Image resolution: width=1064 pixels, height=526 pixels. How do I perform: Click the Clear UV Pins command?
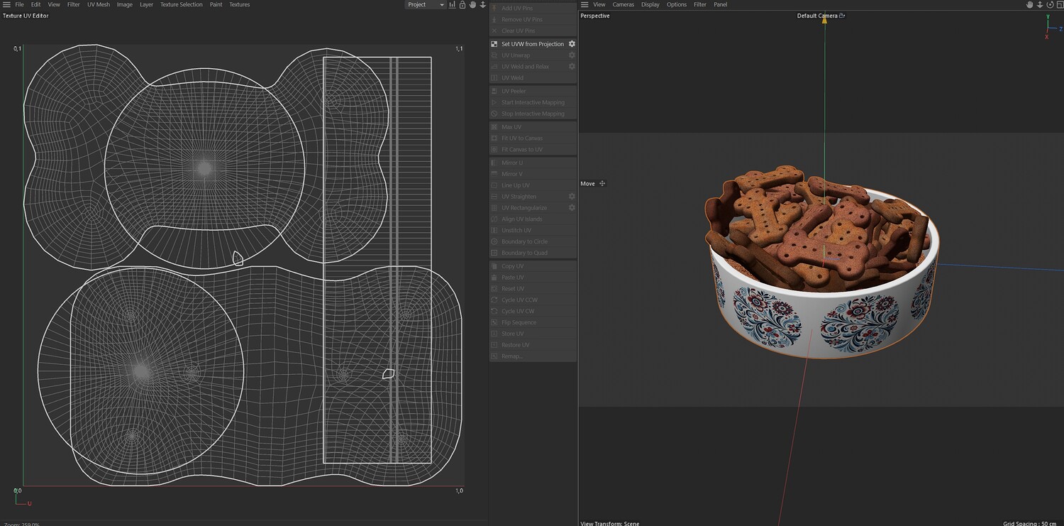(533, 31)
